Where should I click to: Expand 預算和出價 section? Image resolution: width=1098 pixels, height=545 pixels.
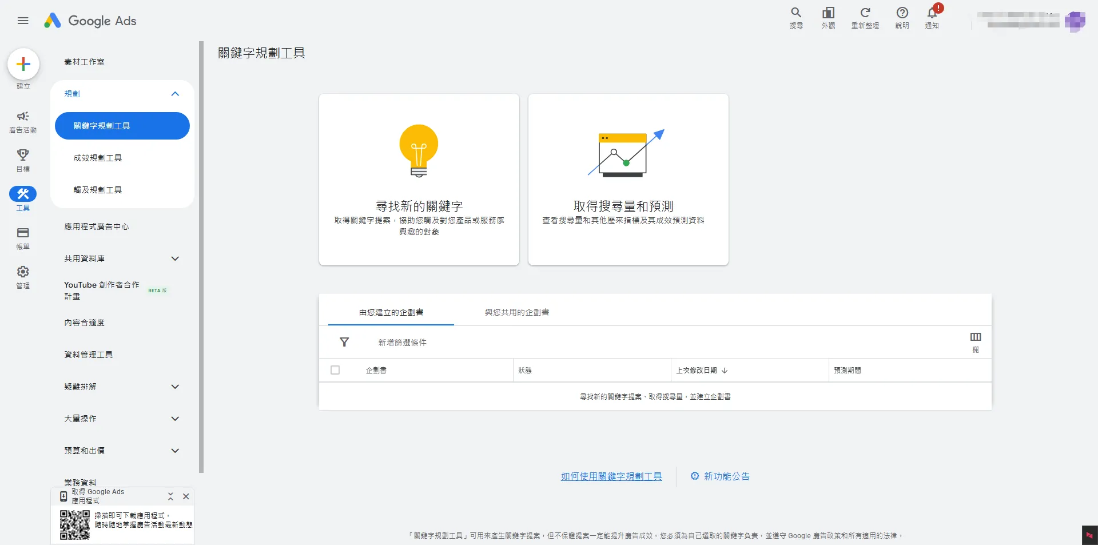(x=175, y=451)
